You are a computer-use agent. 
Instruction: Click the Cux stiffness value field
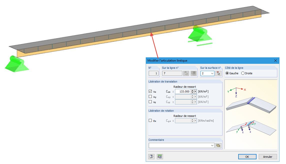(183, 91)
